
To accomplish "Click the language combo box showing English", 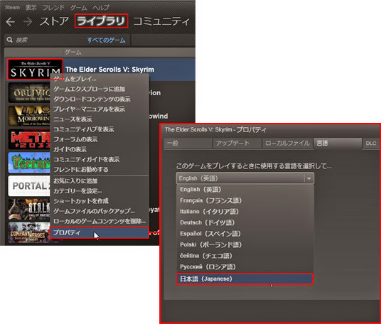I will pos(245,178).
